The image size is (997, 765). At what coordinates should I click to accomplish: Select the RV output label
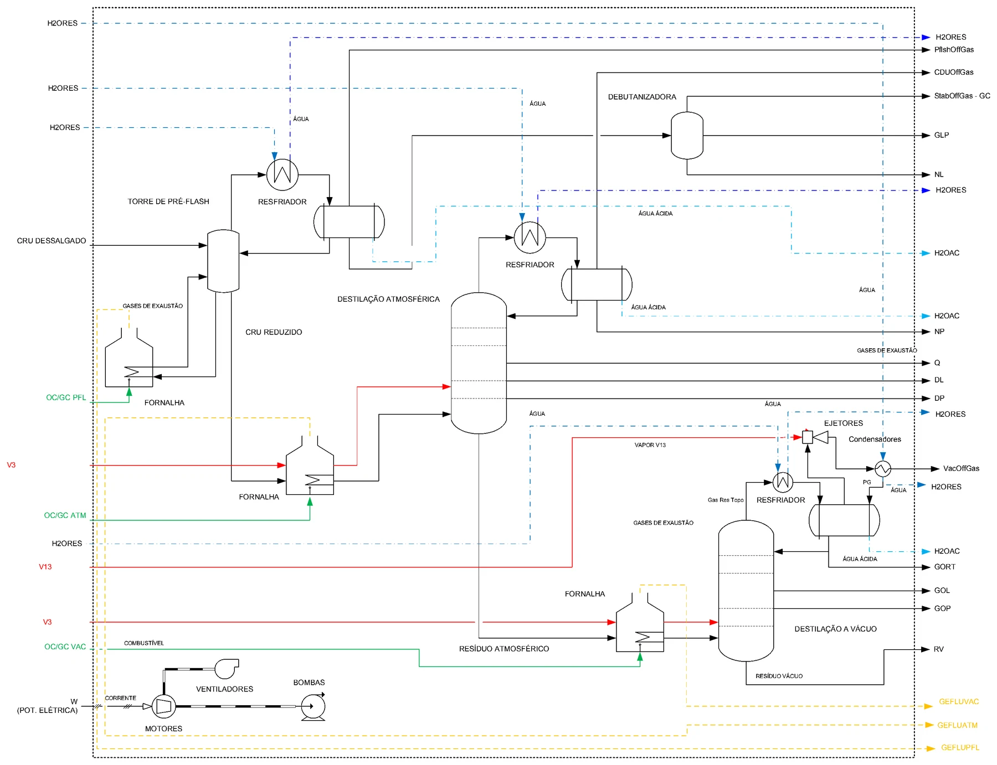(939, 649)
